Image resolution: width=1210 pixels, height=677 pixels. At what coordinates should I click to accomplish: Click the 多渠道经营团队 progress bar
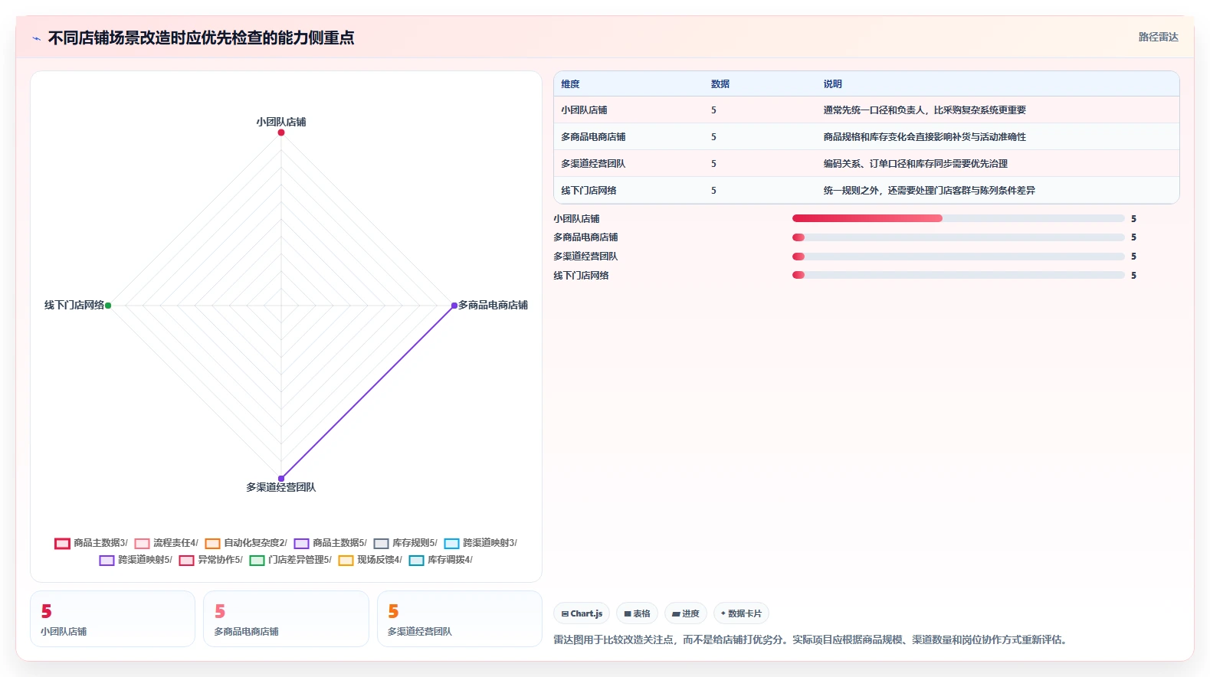(x=958, y=257)
